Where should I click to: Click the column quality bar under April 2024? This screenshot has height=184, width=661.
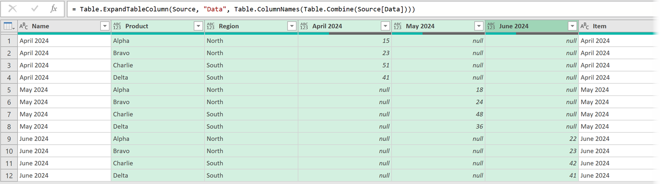pos(345,33)
